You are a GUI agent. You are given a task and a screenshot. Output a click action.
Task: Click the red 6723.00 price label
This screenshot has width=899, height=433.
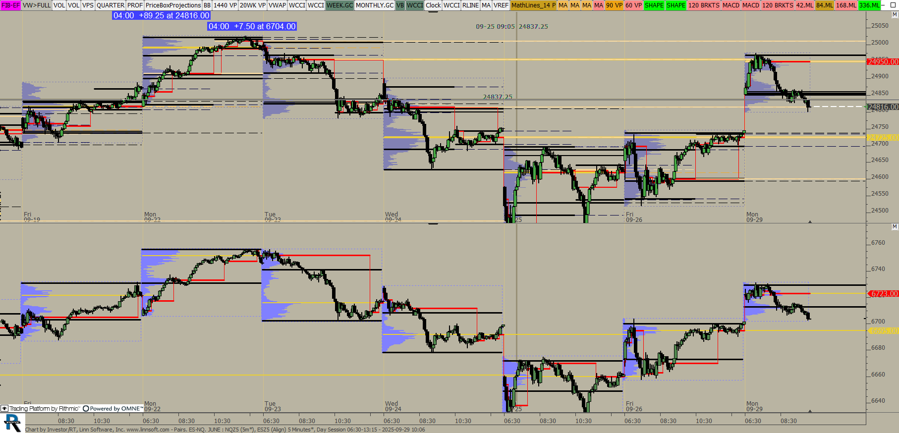click(883, 294)
